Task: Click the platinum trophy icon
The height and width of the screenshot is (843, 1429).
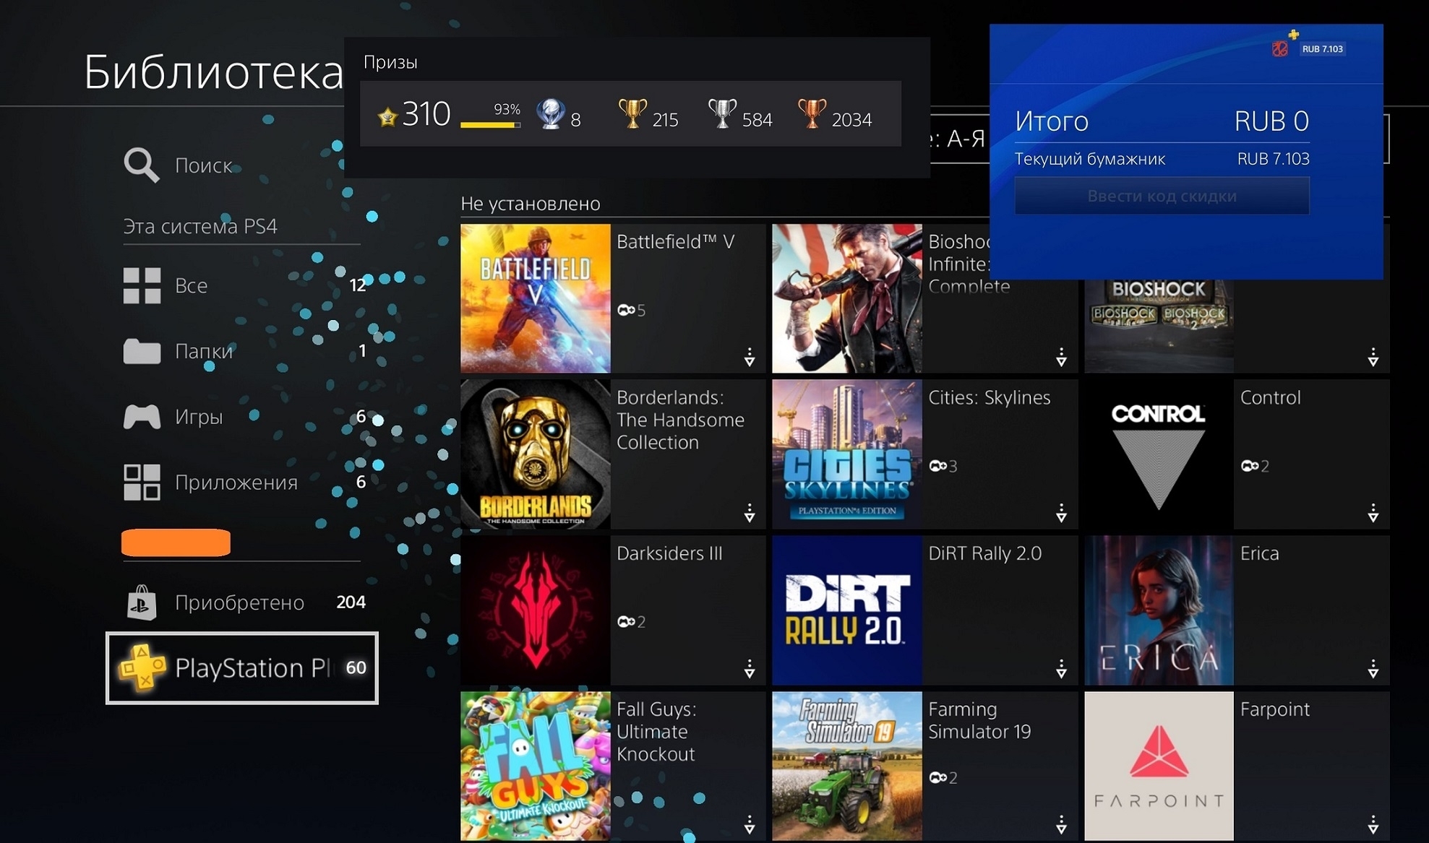Action: (x=550, y=114)
